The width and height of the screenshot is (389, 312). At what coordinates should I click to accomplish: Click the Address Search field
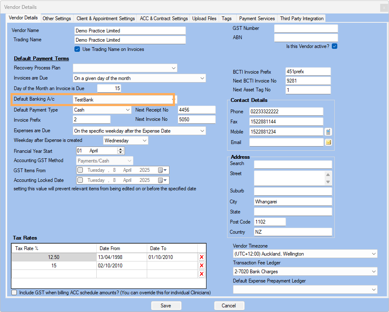(293, 165)
